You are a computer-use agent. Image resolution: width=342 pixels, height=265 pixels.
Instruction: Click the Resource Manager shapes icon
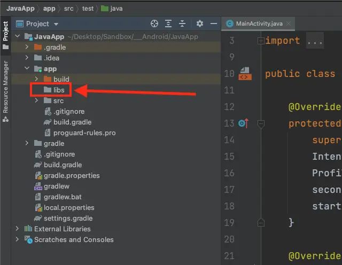click(x=5, y=119)
